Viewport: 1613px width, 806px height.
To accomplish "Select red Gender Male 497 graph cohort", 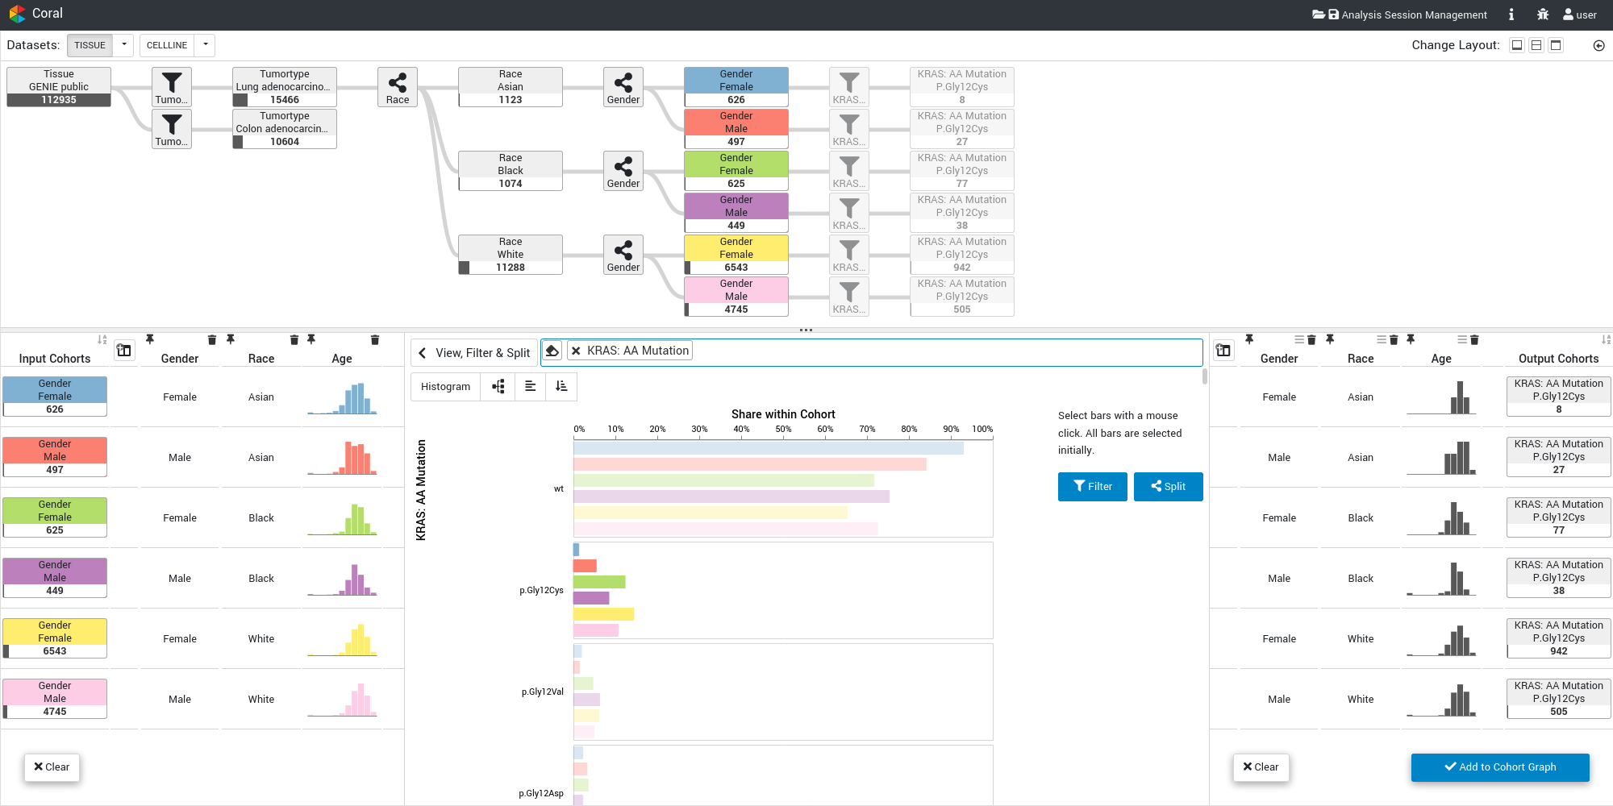I will (x=736, y=129).
